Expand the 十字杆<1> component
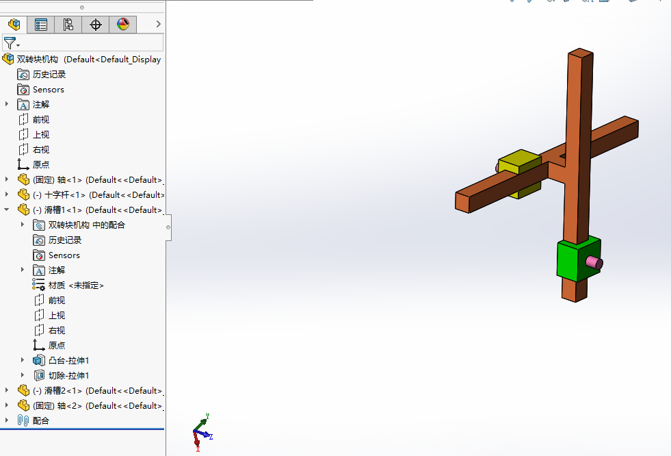671x456 pixels. click(6, 194)
